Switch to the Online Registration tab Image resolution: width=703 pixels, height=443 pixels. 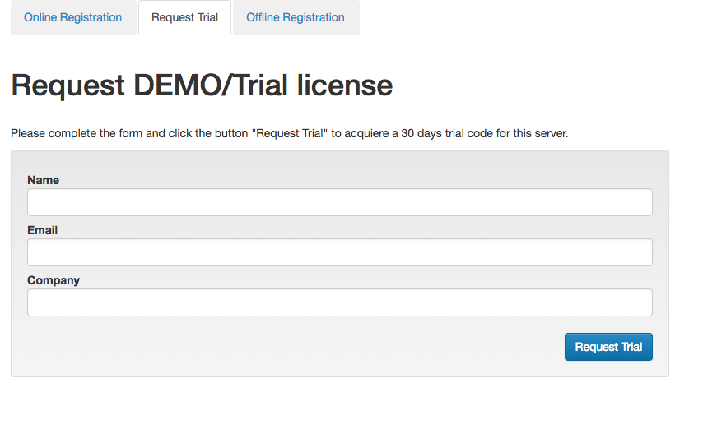[x=73, y=17]
